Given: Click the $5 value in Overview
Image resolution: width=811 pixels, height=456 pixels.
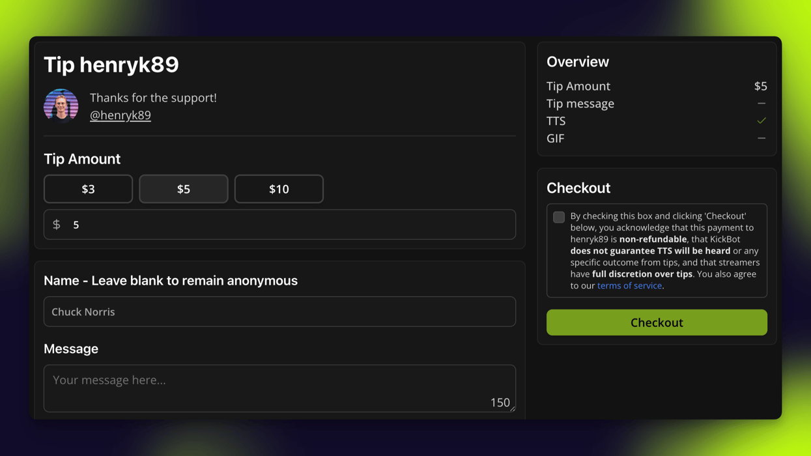Looking at the screenshot, I should (x=760, y=86).
